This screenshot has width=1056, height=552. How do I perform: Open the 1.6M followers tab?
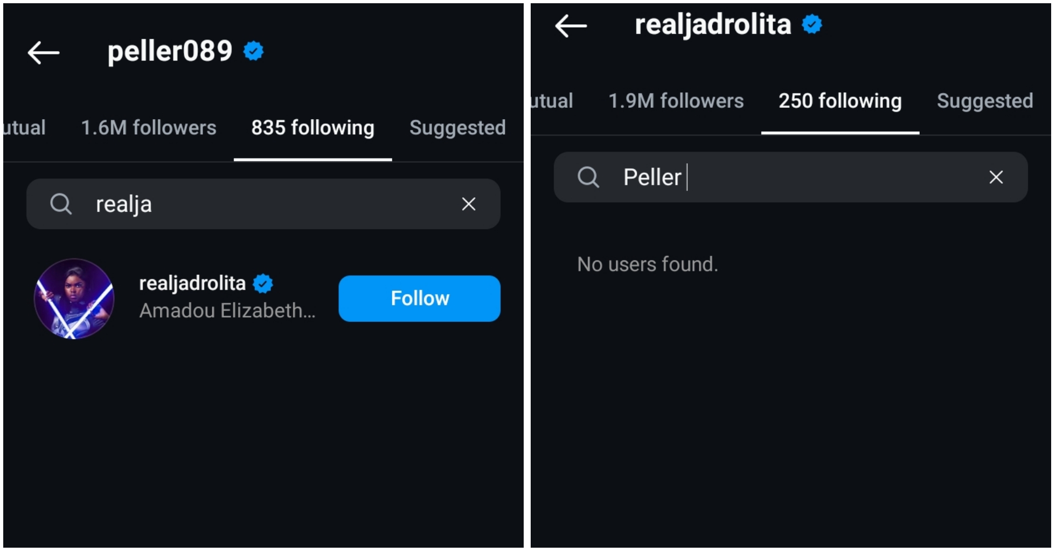[149, 128]
